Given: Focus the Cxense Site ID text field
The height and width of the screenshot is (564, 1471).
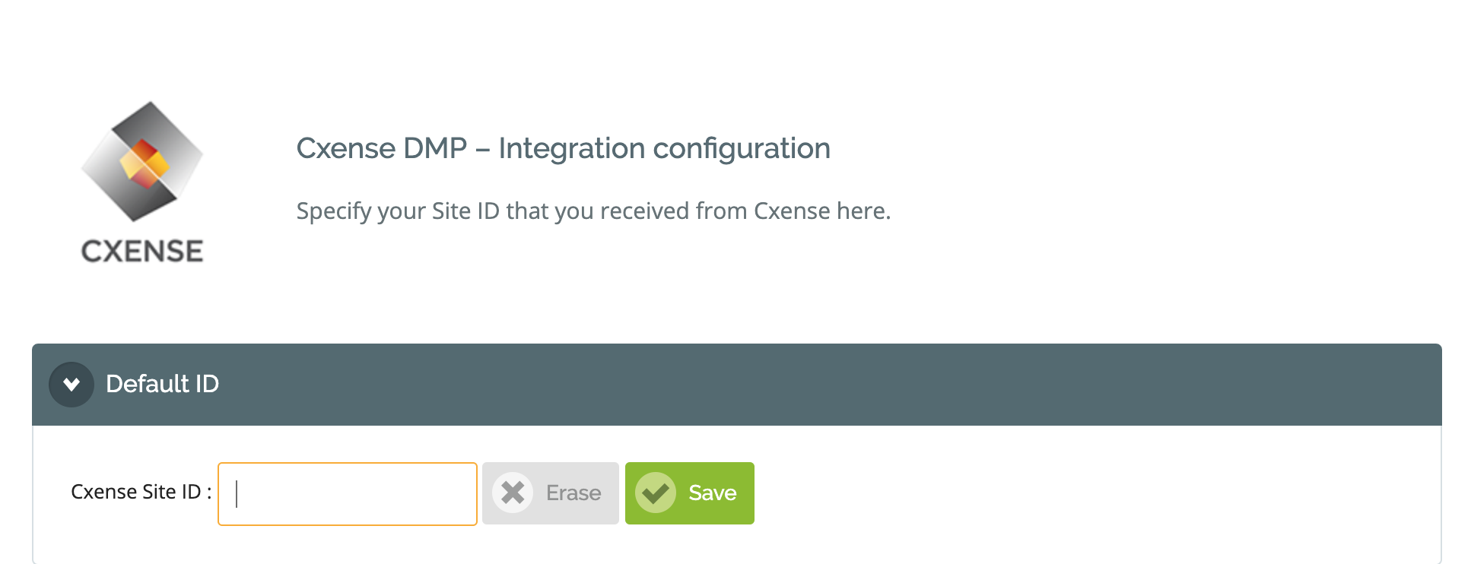Looking at the screenshot, I should 348,494.
